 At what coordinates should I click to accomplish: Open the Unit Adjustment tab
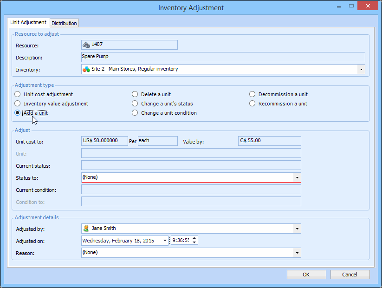(28, 22)
